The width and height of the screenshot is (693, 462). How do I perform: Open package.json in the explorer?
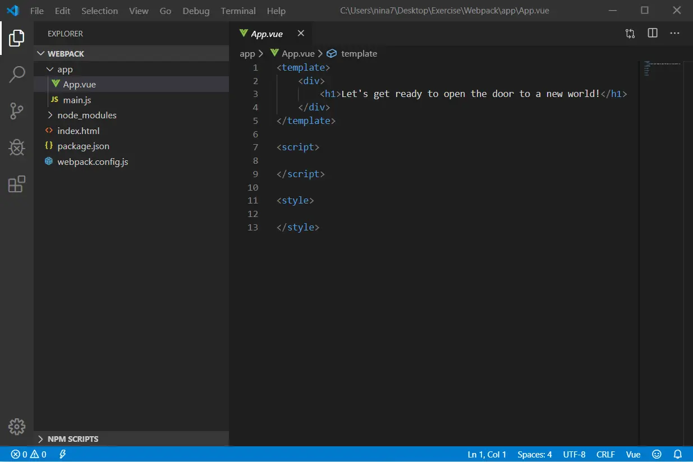(x=131, y=146)
